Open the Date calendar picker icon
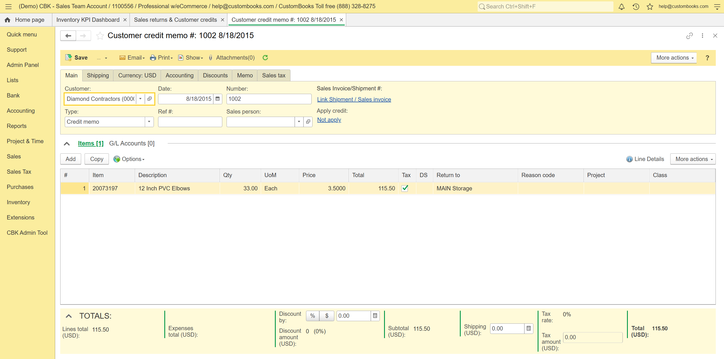This screenshot has height=359, width=724. click(217, 99)
